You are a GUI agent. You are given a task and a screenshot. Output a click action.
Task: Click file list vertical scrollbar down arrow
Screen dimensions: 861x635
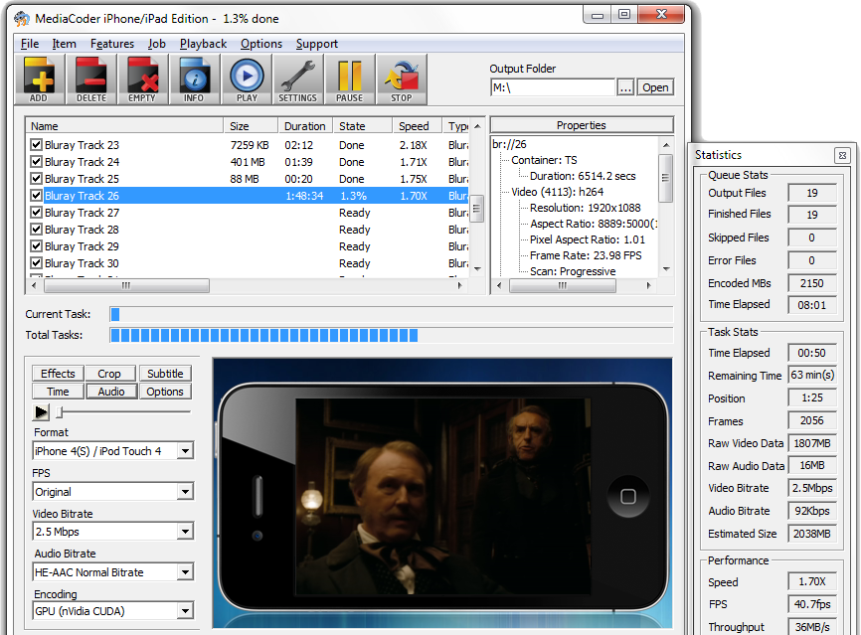(x=477, y=269)
